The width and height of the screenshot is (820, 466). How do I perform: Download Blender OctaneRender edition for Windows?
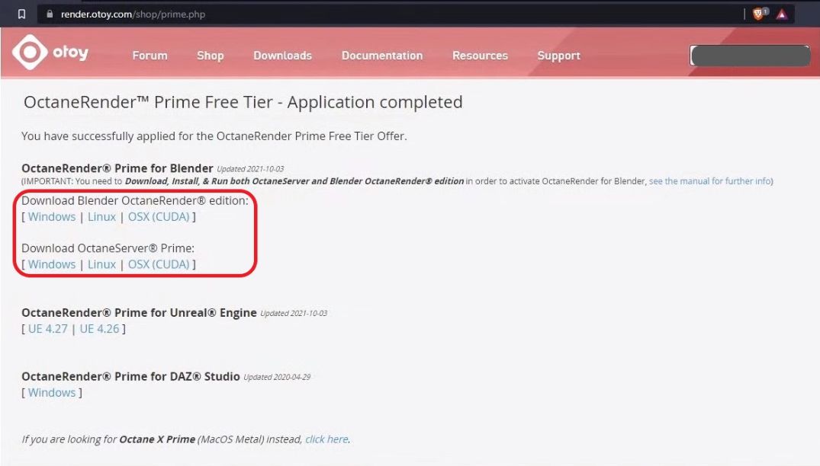coord(52,217)
